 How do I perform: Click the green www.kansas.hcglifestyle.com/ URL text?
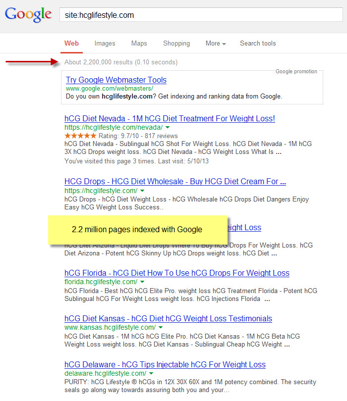[x=110, y=327]
